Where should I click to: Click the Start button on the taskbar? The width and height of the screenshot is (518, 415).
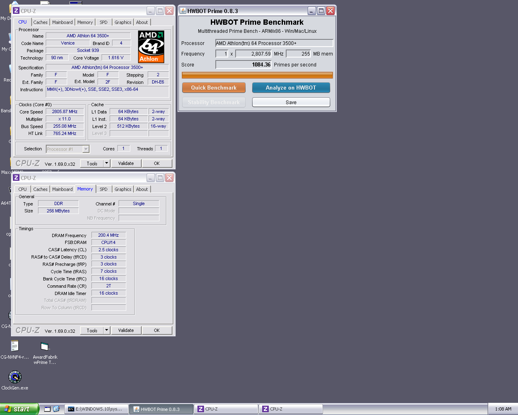tap(19, 409)
